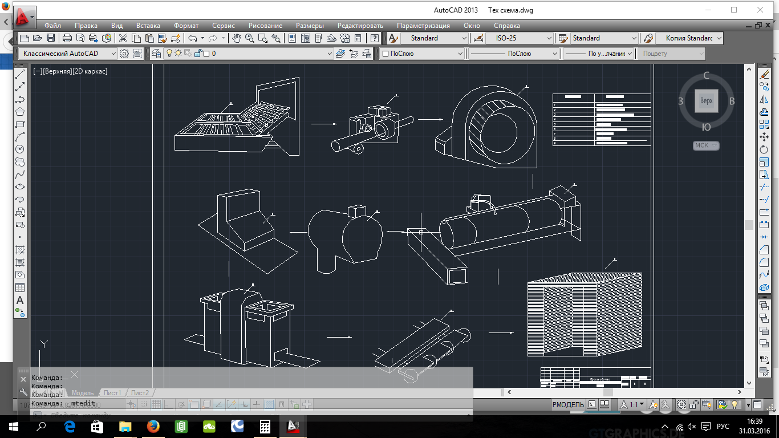Select the Circle drawing tool

pyautogui.click(x=20, y=149)
